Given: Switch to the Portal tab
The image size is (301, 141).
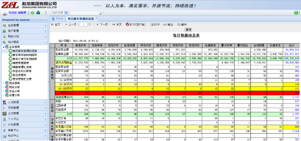Looking at the screenshot, I should pos(57,19).
